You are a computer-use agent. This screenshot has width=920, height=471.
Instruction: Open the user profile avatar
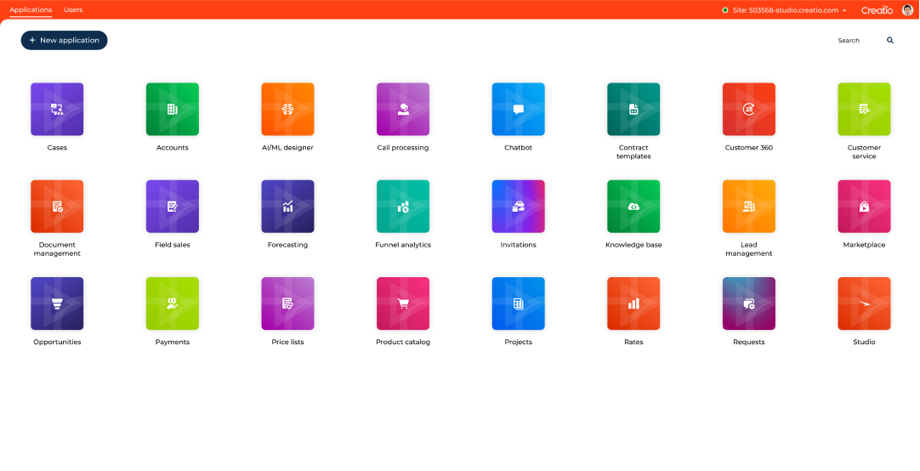pyautogui.click(x=907, y=10)
